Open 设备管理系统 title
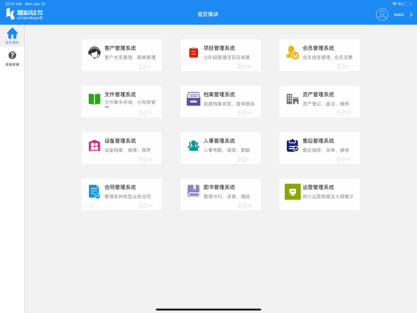The width and height of the screenshot is (417, 313). (x=120, y=141)
